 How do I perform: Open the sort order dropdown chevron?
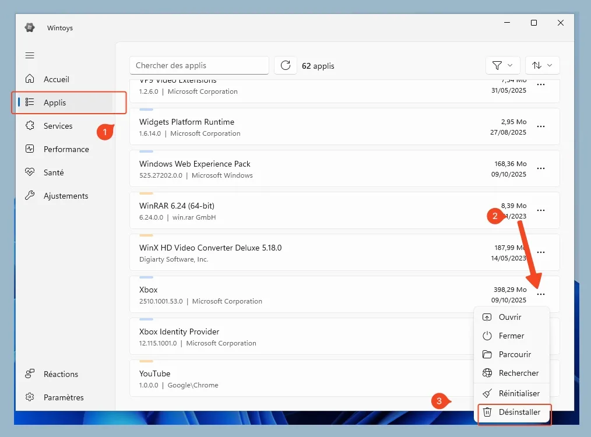(x=548, y=65)
